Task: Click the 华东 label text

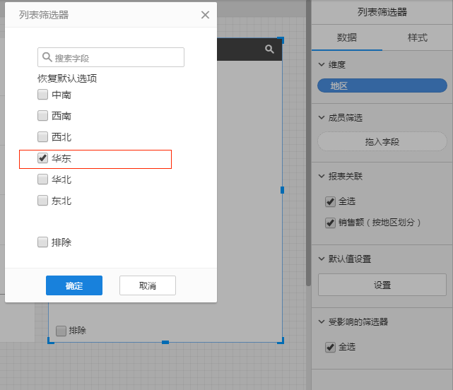Action: pos(61,158)
